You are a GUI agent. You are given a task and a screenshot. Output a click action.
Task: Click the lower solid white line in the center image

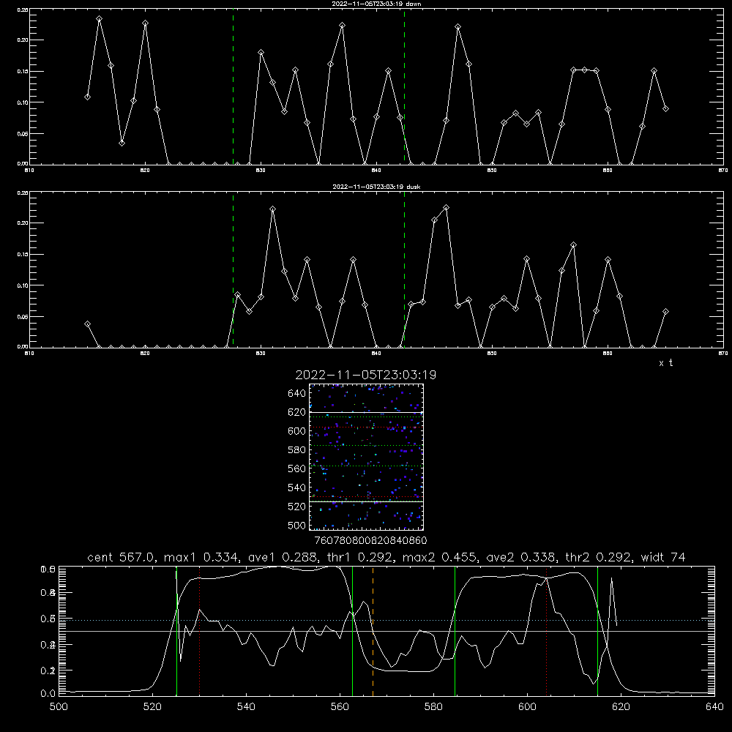click(x=367, y=502)
